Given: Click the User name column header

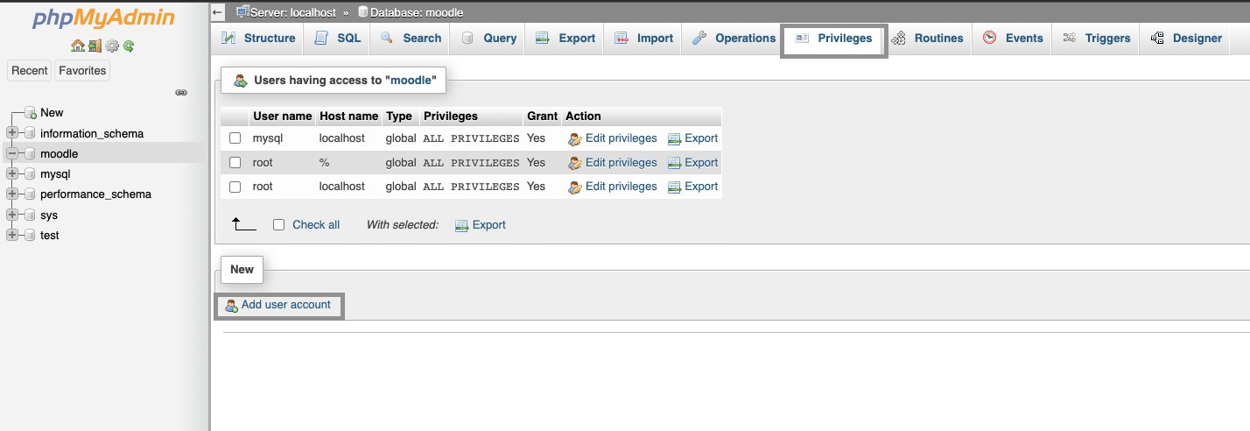Looking at the screenshot, I should [282, 116].
